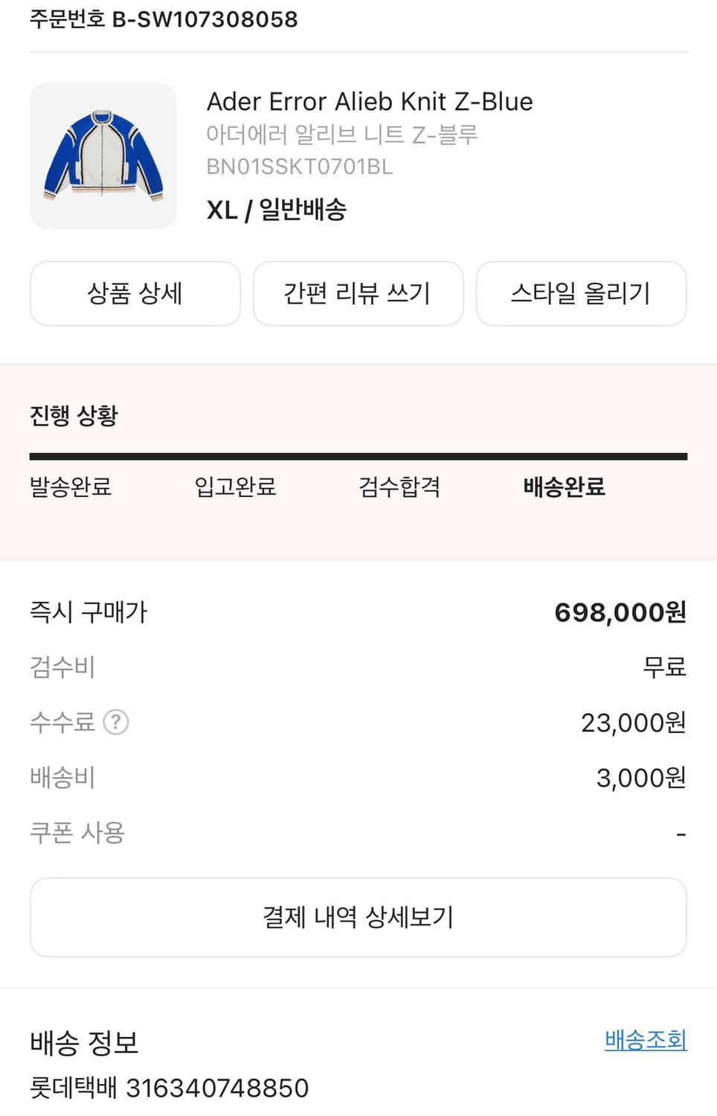The width and height of the screenshot is (717, 1116).
Task: Open the 상품 상세 product details button
Action: point(135,293)
